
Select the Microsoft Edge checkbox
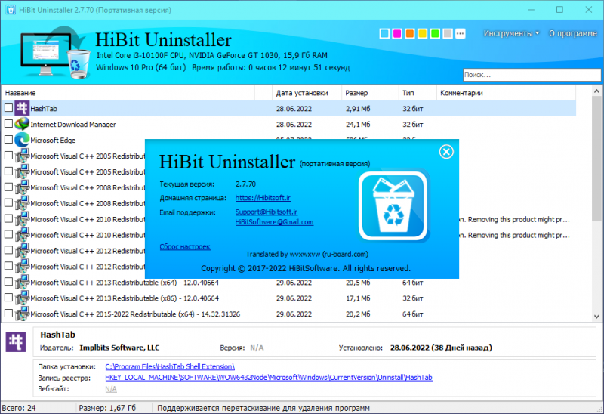(8, 140)
